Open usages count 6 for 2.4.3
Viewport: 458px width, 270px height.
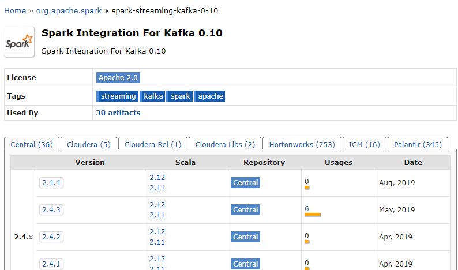coord(307,209)
